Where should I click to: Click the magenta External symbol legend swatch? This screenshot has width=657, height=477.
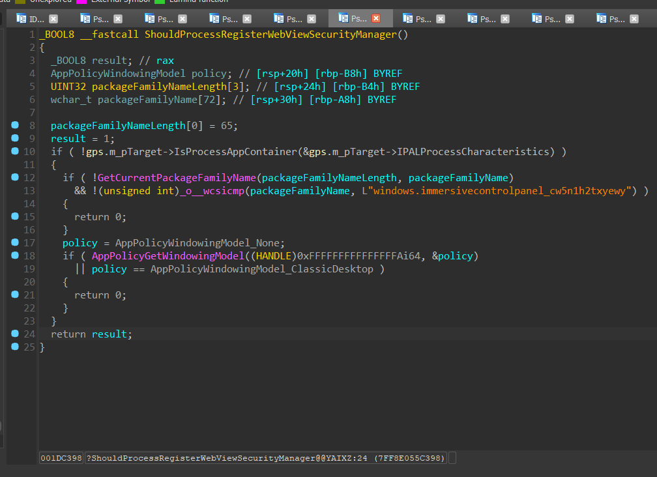click(82, 1)
